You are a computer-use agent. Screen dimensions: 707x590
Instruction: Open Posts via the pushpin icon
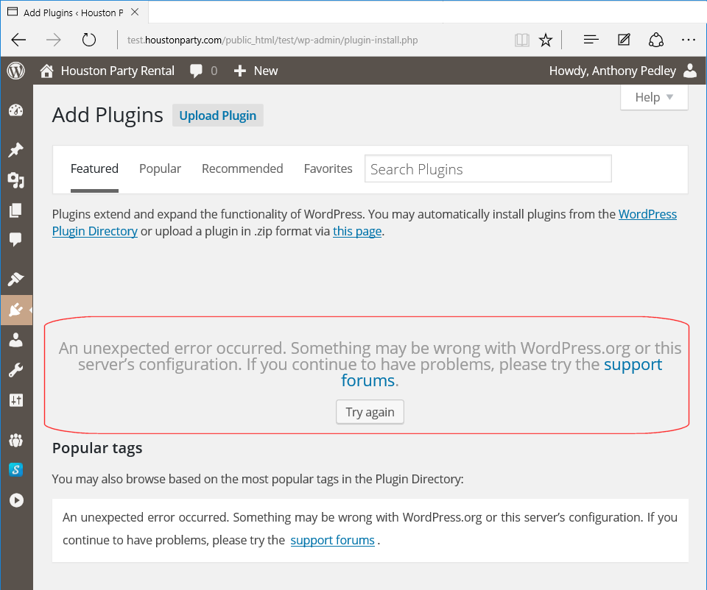point(15,150)
